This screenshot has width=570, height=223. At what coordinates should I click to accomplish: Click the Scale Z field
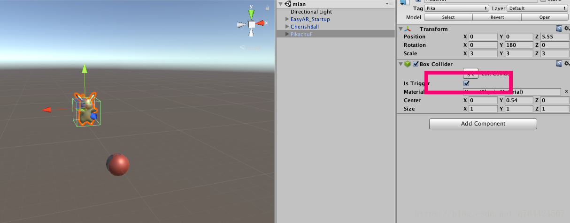tap(555, 53)
